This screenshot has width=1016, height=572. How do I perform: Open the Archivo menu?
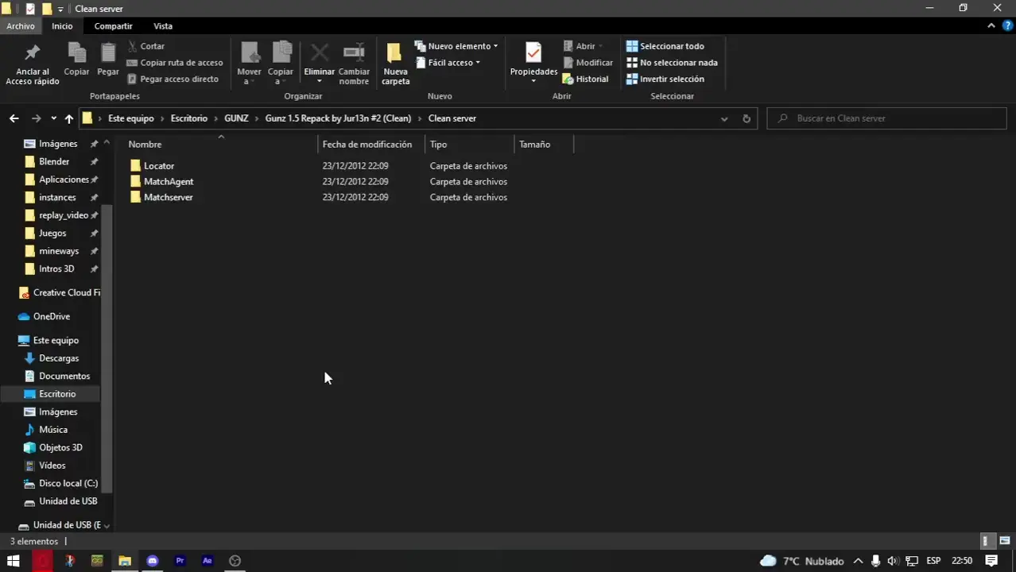tap(21, 25)
